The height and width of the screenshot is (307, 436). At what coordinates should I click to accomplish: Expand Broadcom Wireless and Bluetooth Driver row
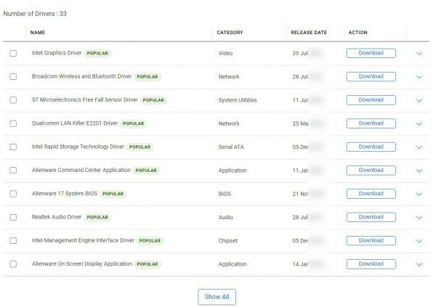pyautogui.click(x=419, y=77)
